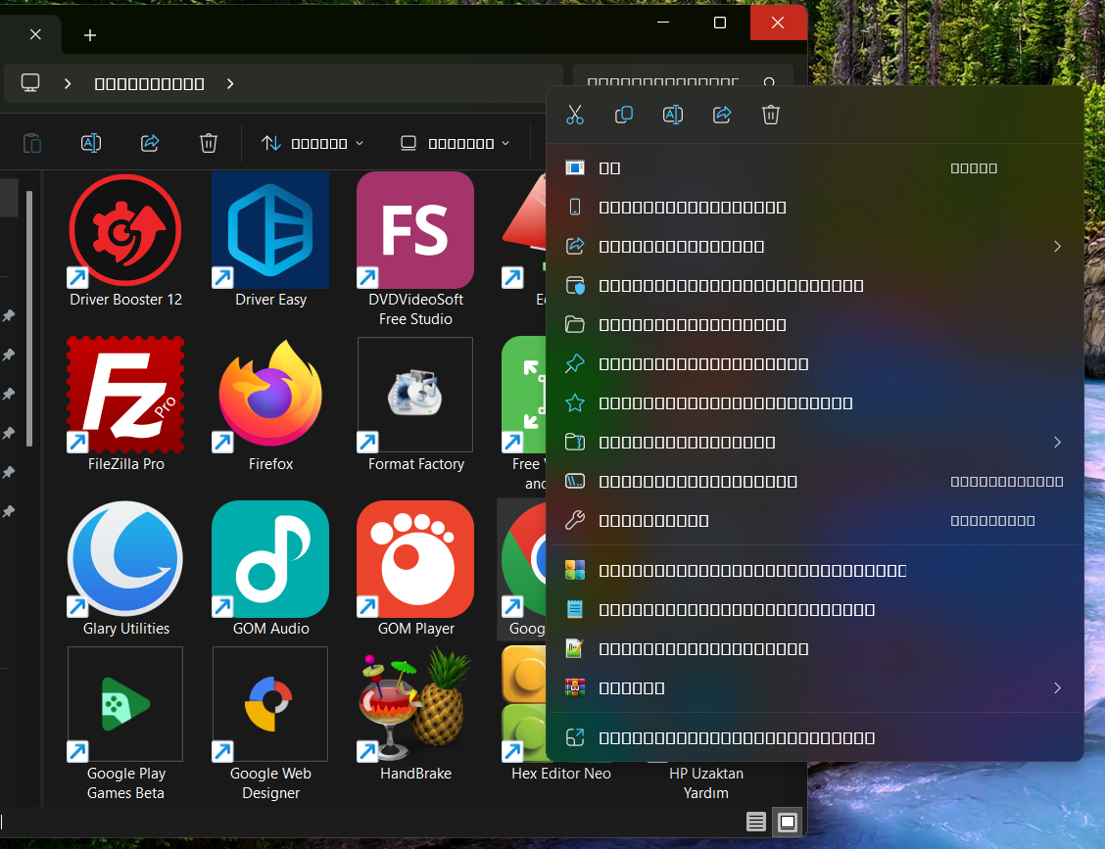Click the Share icon atop the context menu
Screen dimensions: 1105x849
pyautogui.click(x=722, y=115)
